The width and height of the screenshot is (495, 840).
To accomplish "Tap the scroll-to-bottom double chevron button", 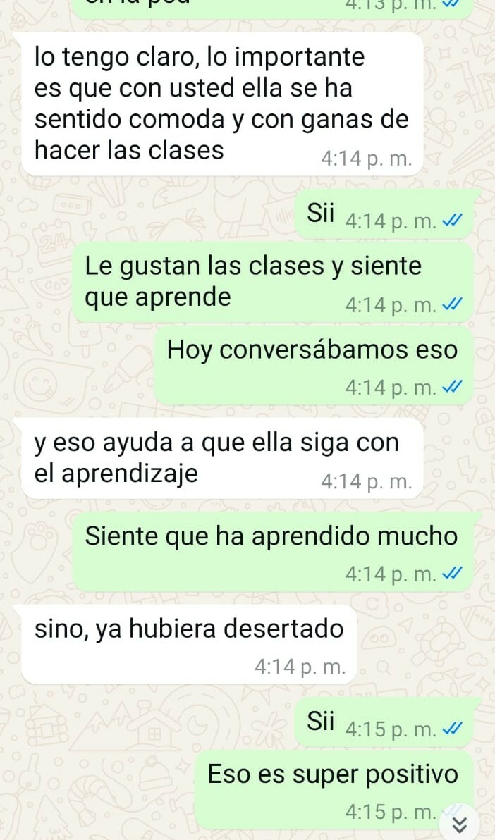I will 460,824.
